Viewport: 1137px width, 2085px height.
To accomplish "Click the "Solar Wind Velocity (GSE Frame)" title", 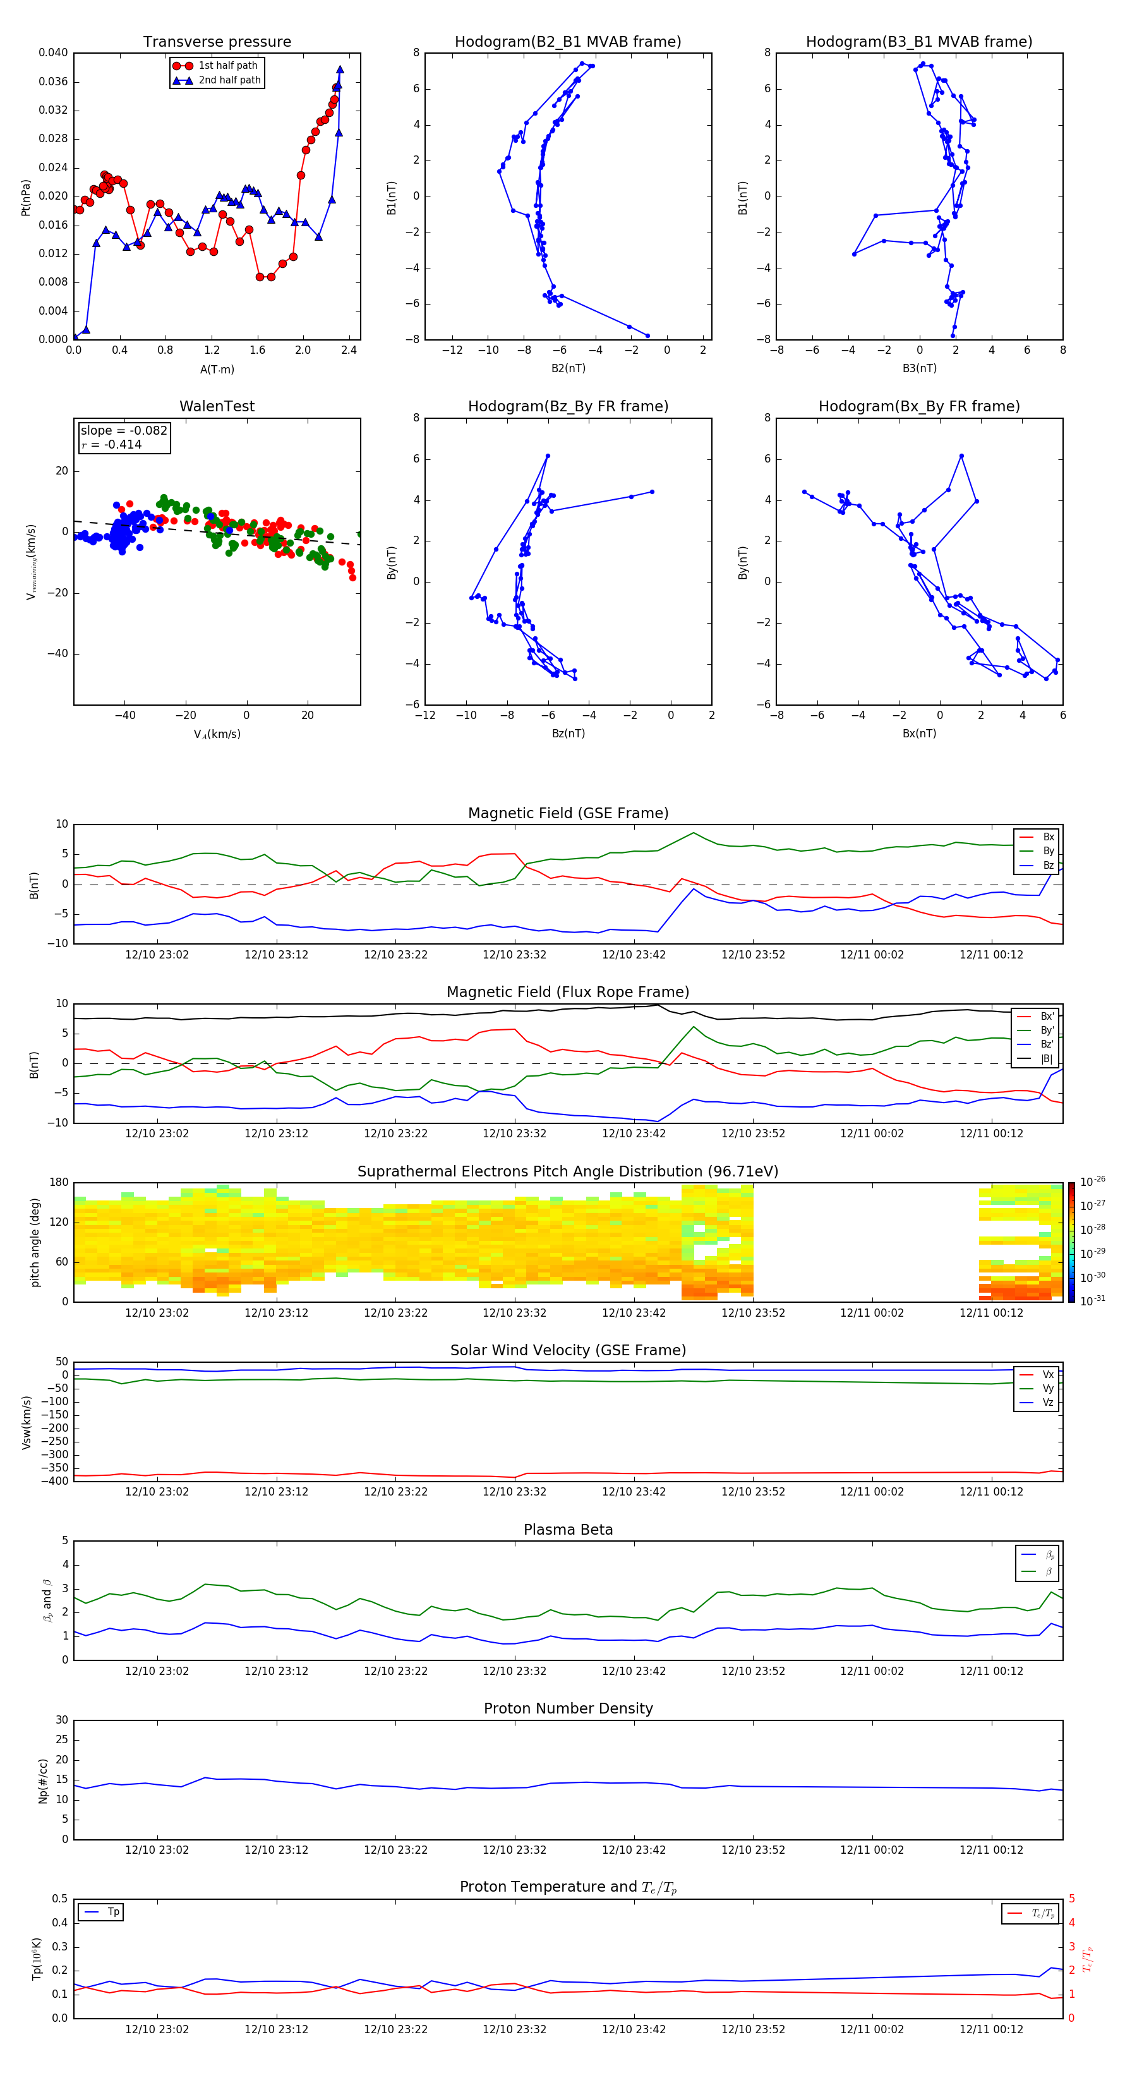I will point(568,1351).
